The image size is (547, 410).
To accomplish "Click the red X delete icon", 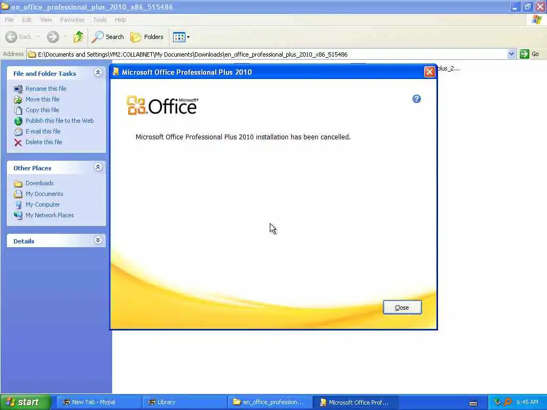I will coord(18,142).
